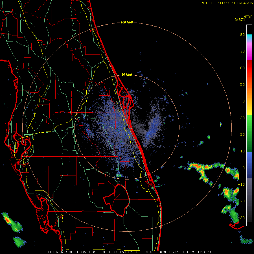This screenshot has width=254, height=254.
Task: Click the 0 value on dBZ scale
Action: (244, 168)
